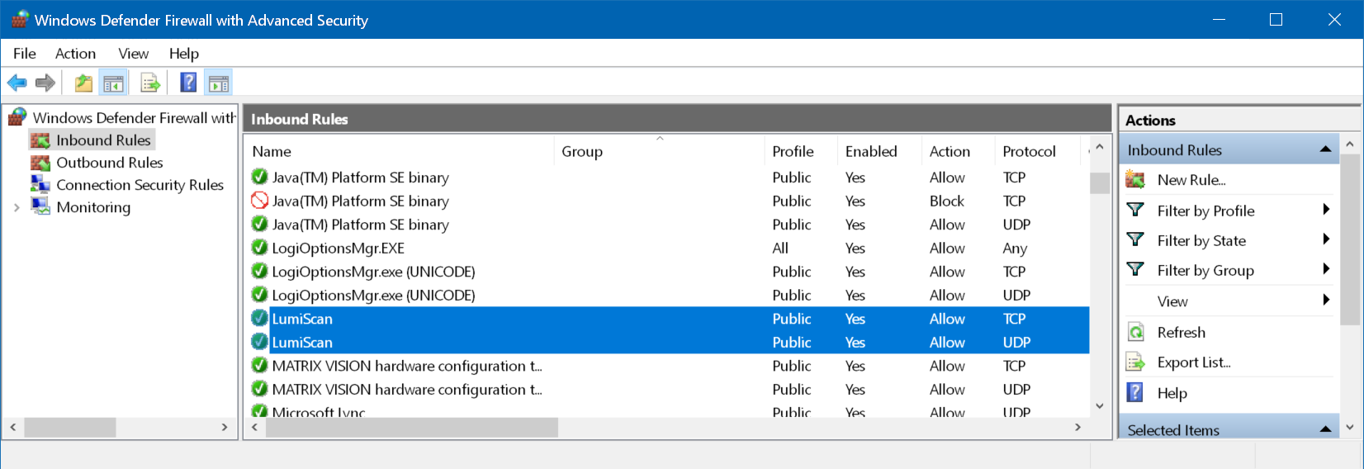Click the Export List icon in Actions pane
The width and height of the screenshot is (1364, 469).
(x=1136, y=362)
